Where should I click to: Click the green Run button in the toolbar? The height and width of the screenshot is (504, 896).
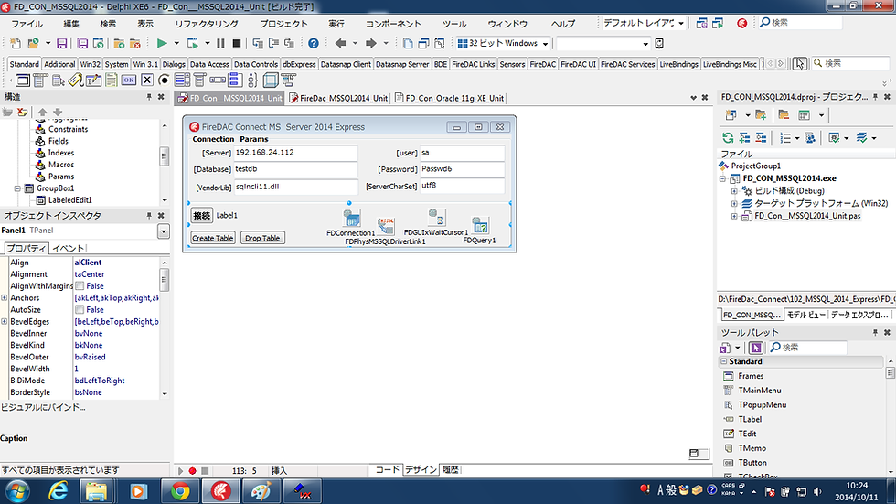tap(162, 43)
